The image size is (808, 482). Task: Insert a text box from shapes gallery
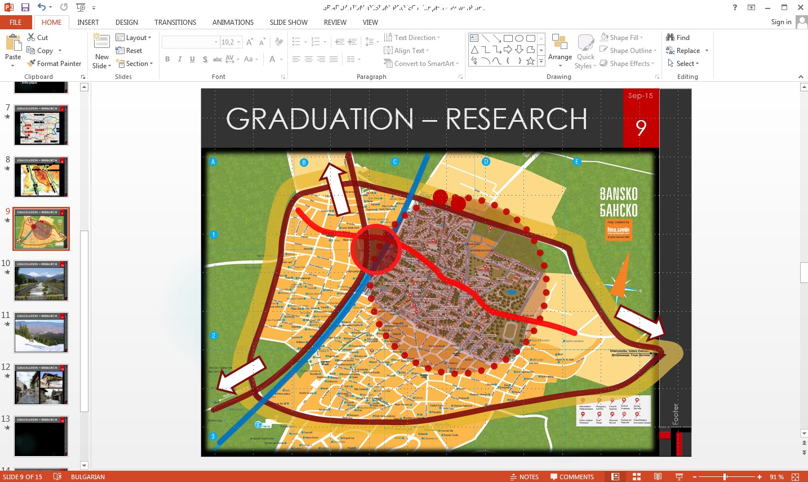(474, 38)
